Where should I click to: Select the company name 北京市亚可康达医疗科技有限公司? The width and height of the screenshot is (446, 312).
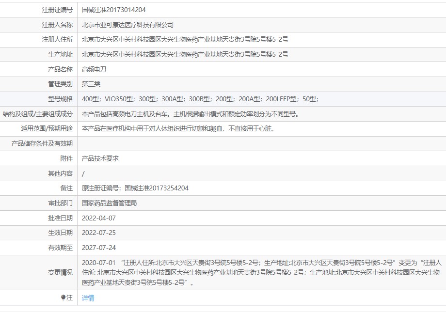(127, 25)
